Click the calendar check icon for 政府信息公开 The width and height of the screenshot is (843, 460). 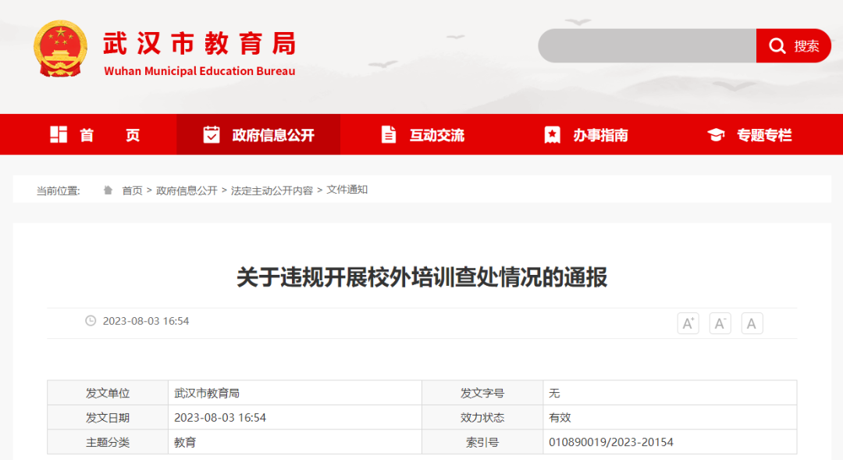click(212, 134)
